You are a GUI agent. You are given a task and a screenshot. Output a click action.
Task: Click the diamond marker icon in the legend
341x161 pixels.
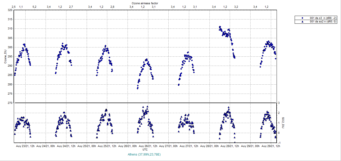(302, 18)
